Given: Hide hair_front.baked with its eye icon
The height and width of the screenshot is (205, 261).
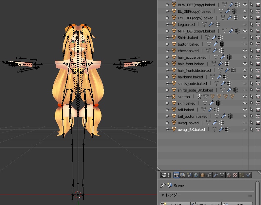Looking at the screenshot, I should tap(245, 64).
